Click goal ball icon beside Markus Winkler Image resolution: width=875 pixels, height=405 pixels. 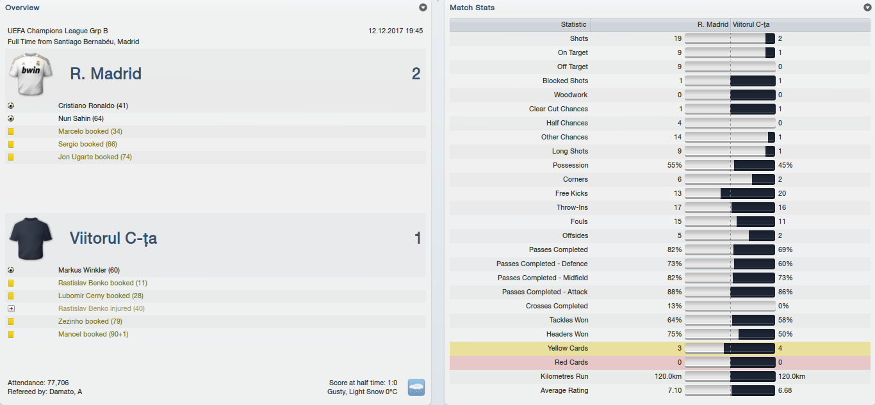point(11,270)
